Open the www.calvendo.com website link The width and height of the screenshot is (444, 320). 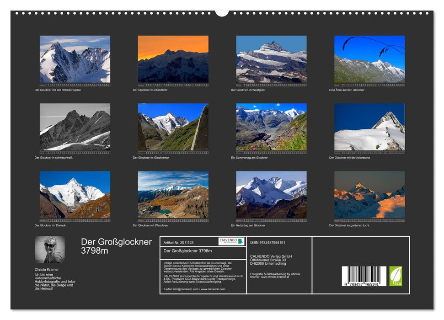(213, 289)
